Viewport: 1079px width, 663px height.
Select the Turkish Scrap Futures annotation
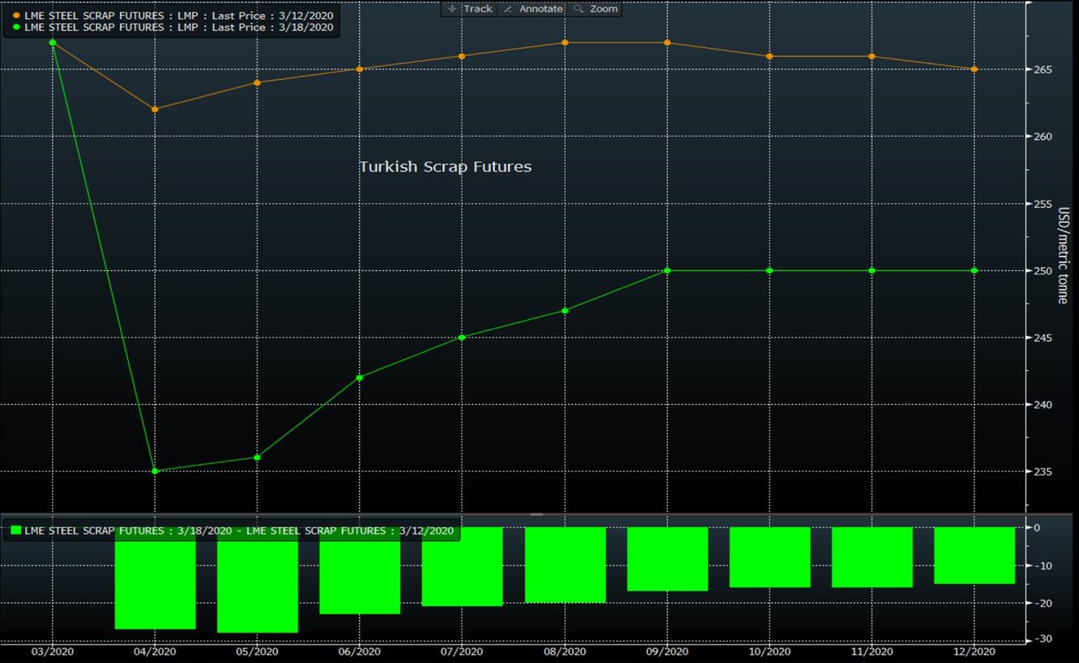click(445, 166)
